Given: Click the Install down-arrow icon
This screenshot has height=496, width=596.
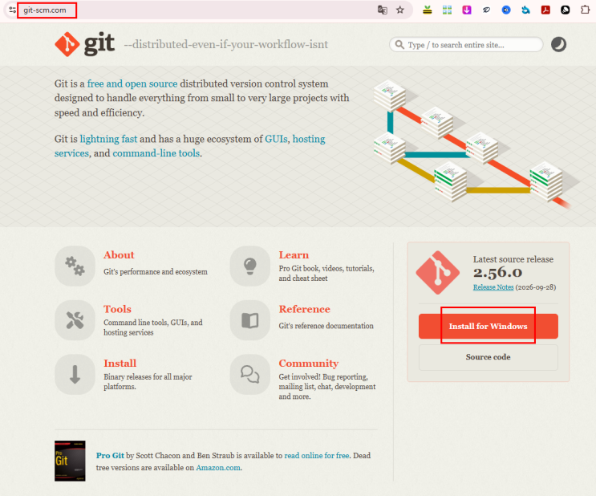Looking at the screenshot, I should [75, 374].
